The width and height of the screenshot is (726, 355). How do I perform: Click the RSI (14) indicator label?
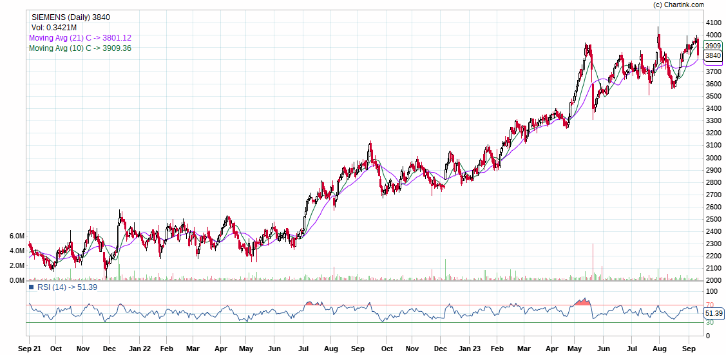point(67,287)
